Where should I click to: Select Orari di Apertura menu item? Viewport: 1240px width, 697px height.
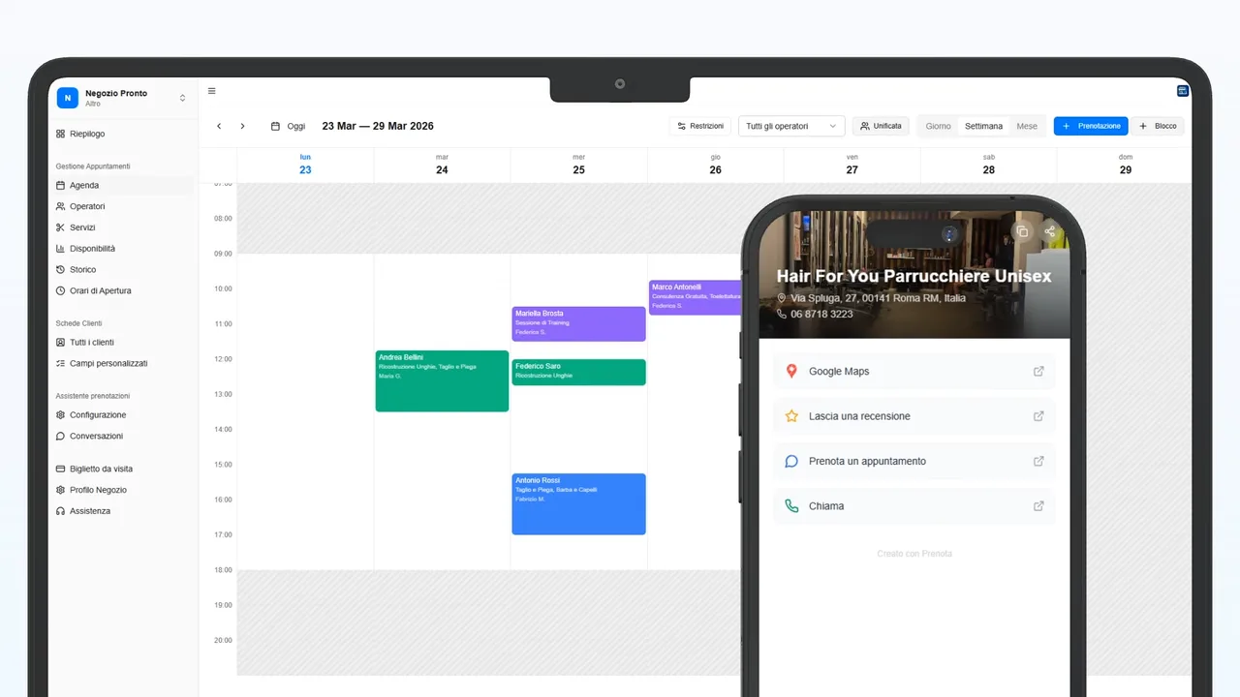(x=100, y=290)
